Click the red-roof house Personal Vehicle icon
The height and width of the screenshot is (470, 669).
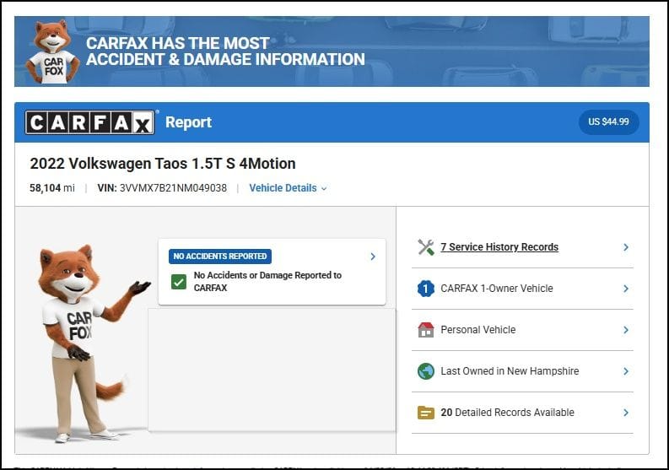426,330
